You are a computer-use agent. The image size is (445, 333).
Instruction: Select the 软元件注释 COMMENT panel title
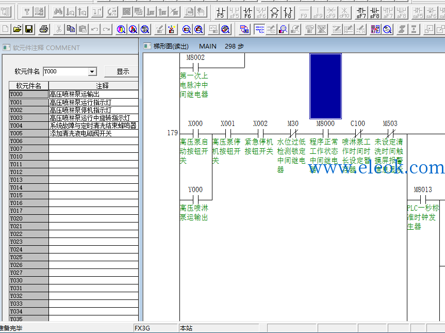[46, 47]
